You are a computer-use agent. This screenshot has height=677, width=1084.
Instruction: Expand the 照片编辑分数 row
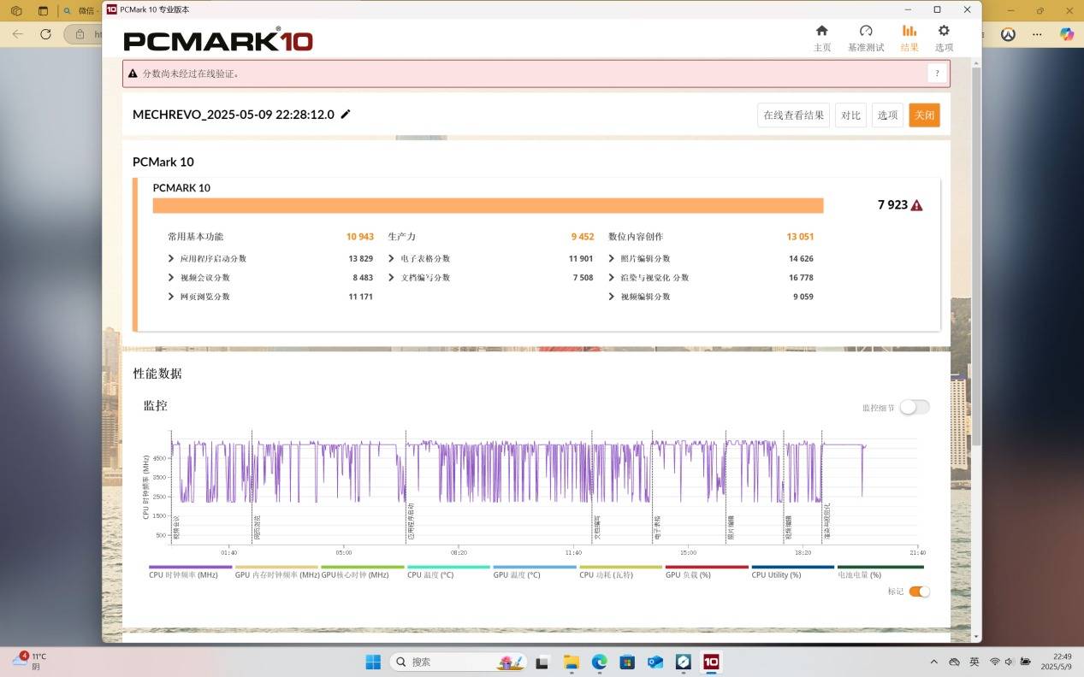click(x=612, y=259)
